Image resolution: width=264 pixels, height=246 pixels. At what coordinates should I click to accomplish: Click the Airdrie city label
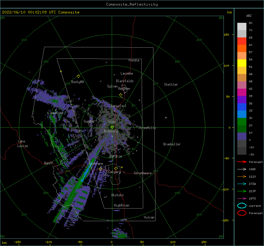coord(116,156)
